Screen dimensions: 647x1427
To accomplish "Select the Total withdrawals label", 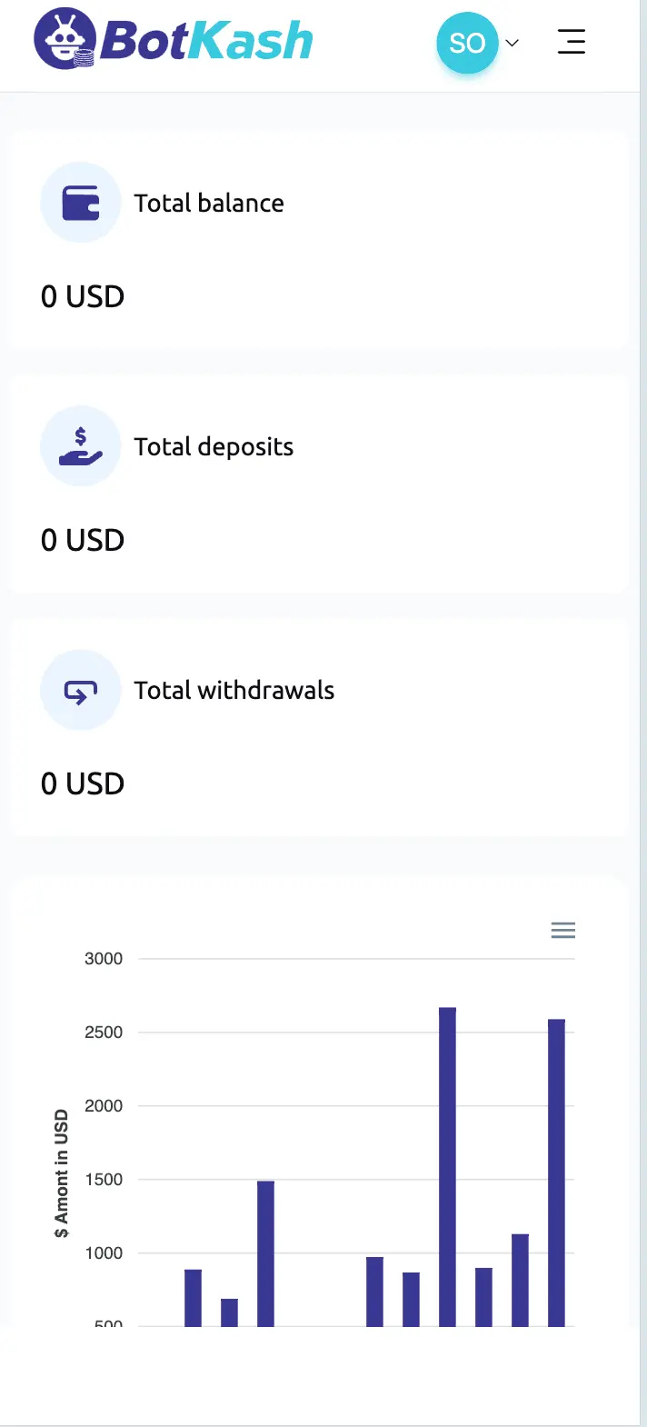I will pyautogui.click(x=234, y=690).
